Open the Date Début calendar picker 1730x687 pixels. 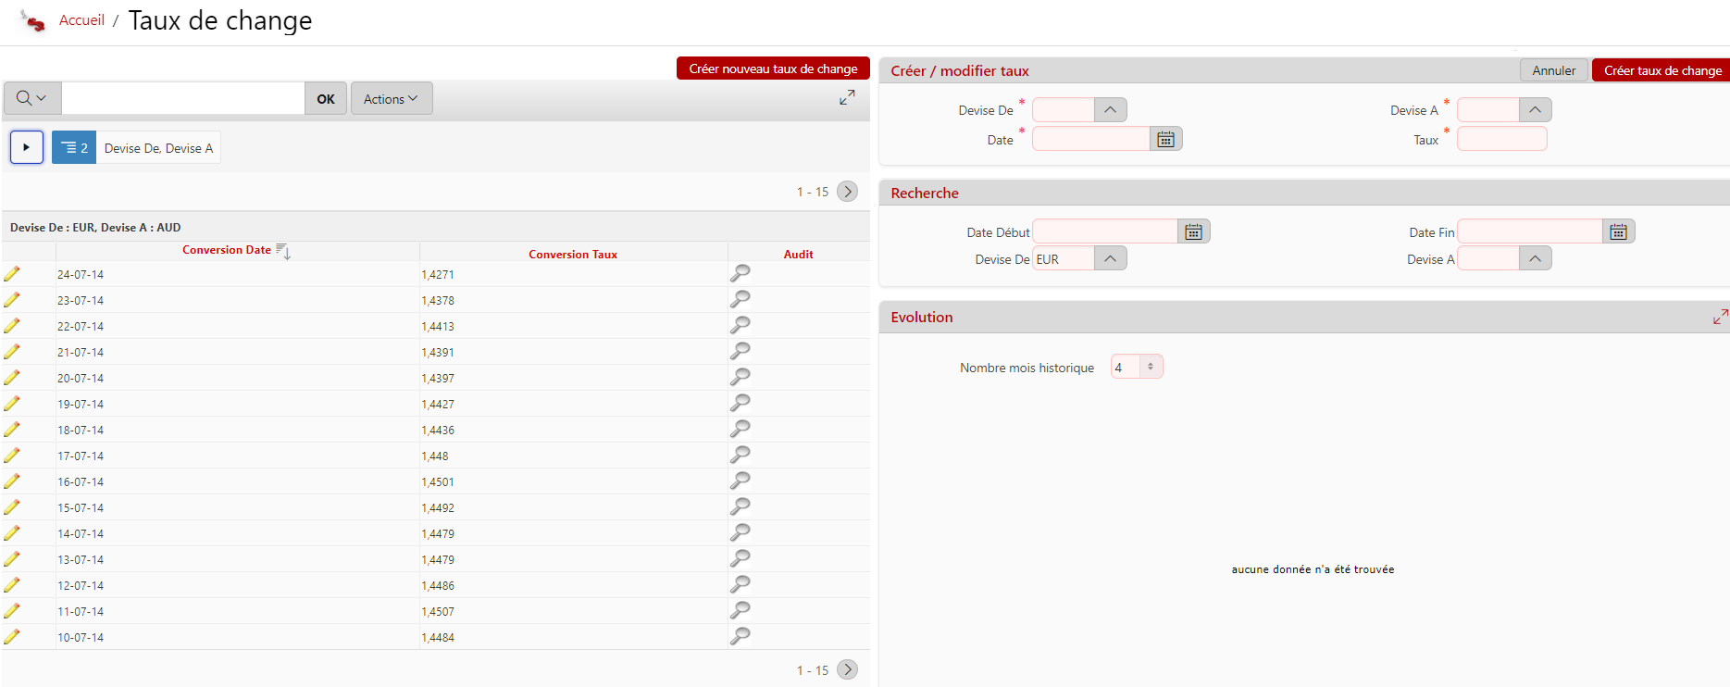click(1193, 231)
